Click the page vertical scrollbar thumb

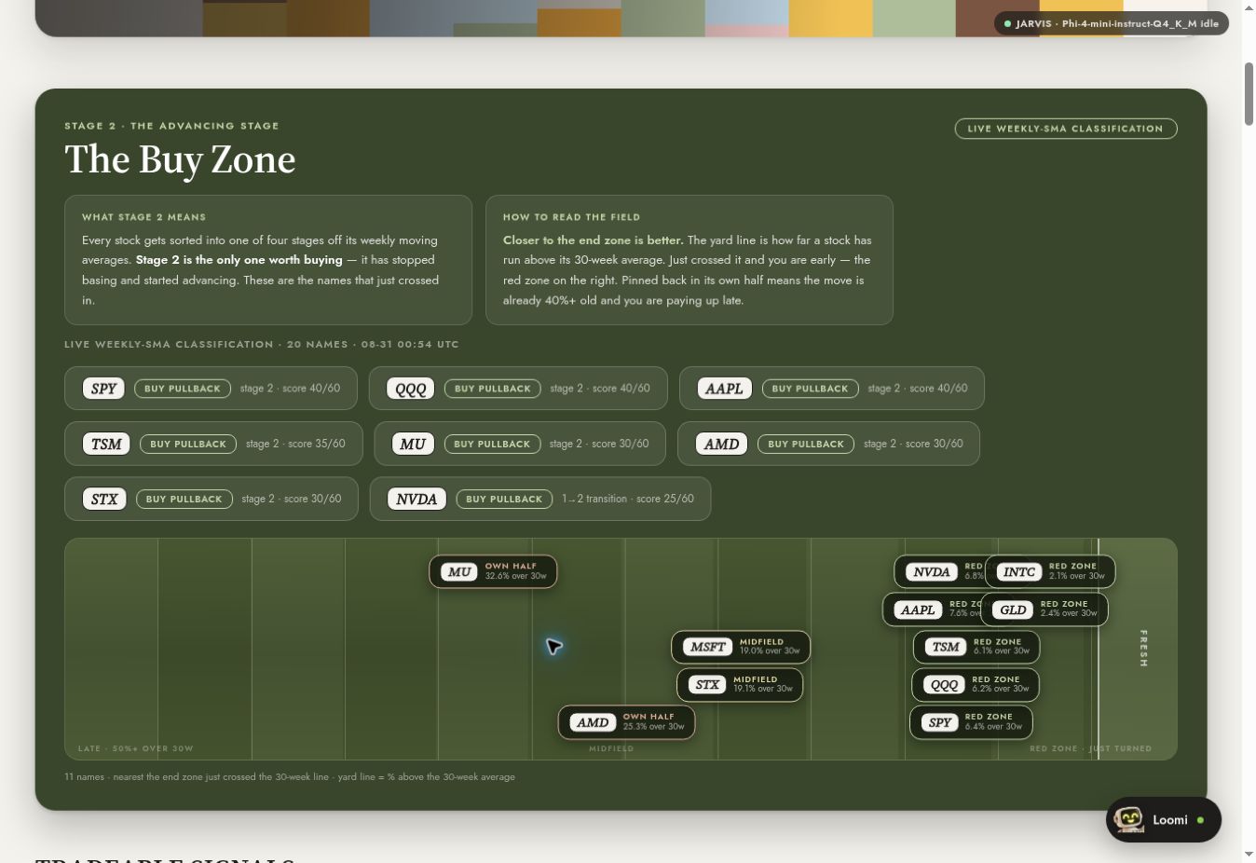1249,93
